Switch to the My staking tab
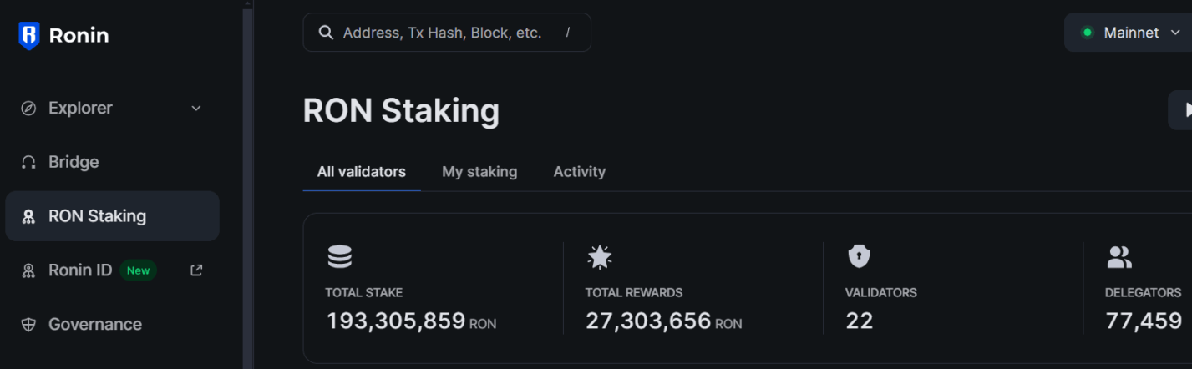Screen dimensions: 1192x369 479,171
